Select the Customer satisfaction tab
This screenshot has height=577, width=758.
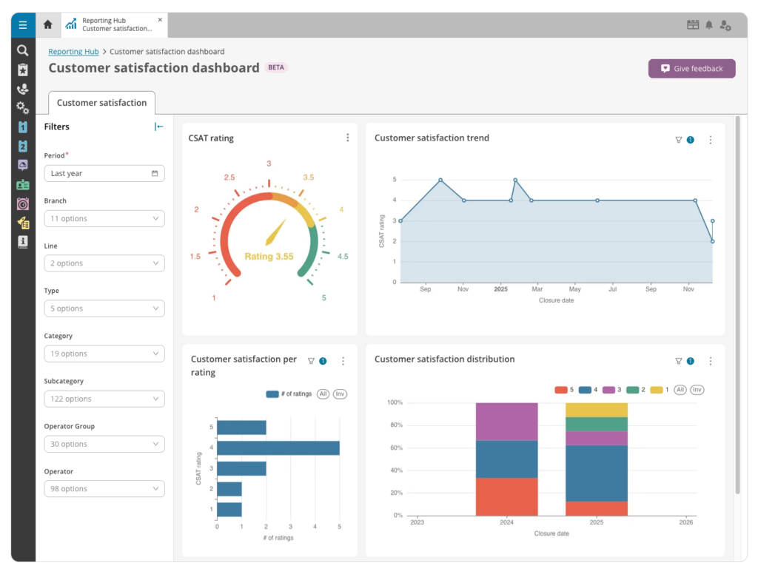point(101,102)
